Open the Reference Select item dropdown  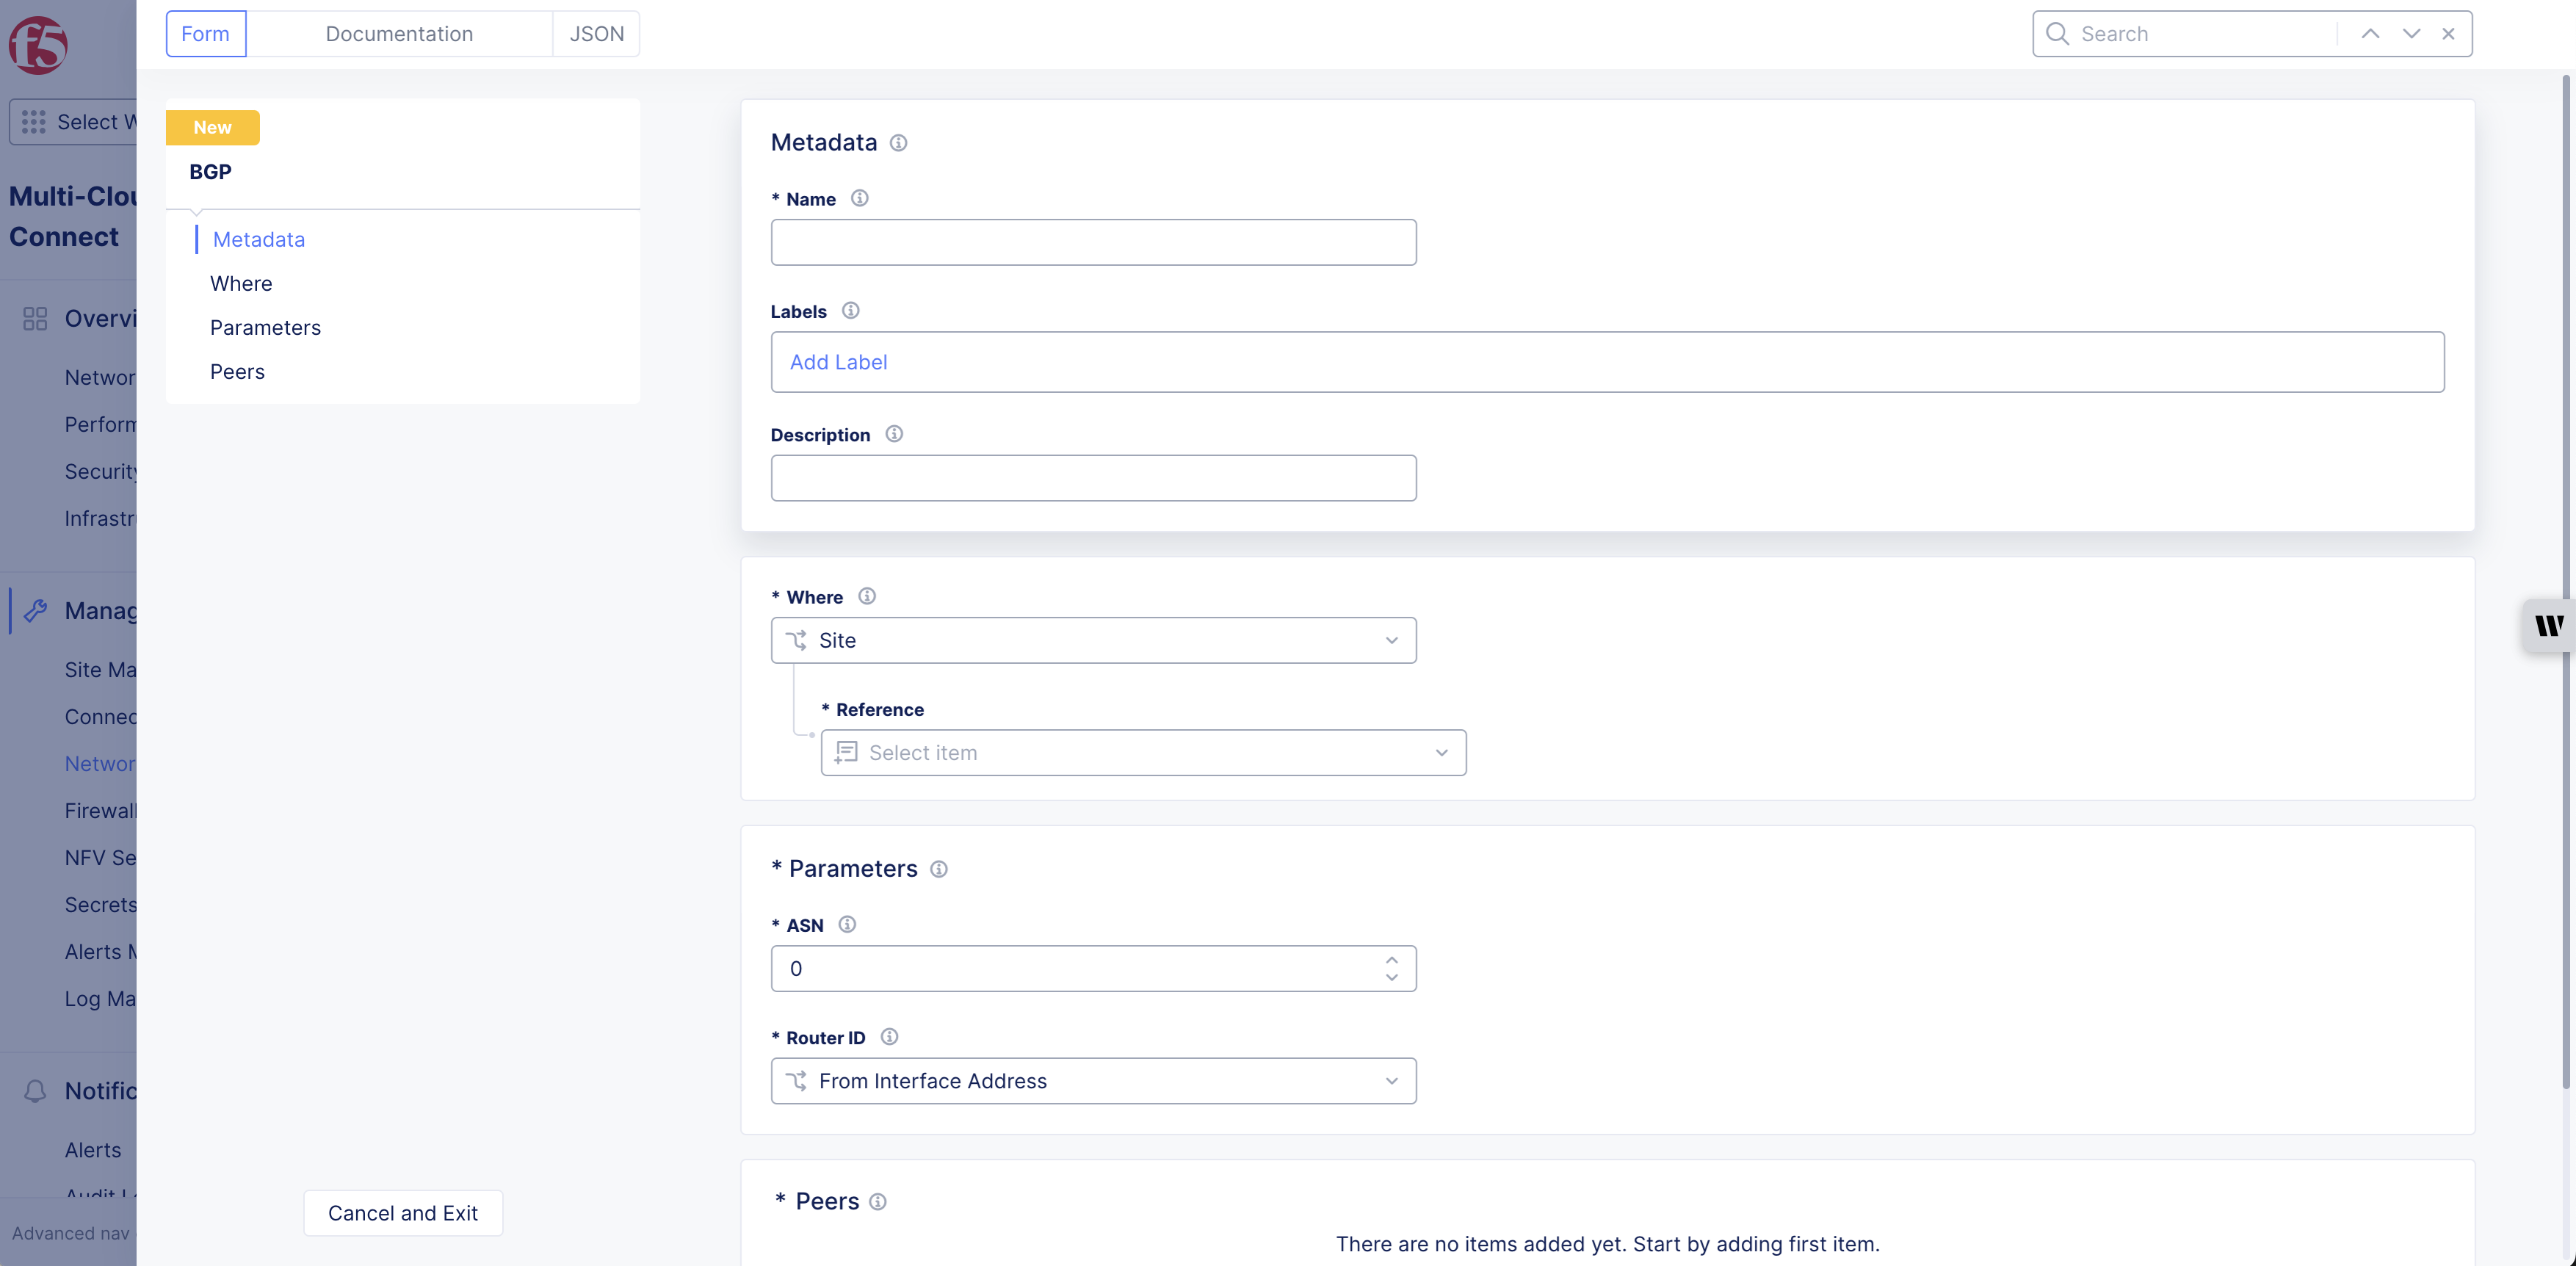click(1143, 753)
